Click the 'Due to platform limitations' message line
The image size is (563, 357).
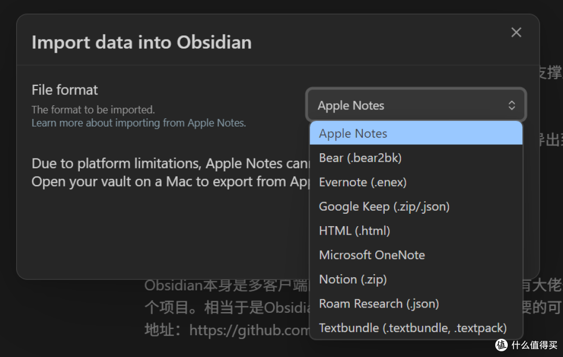coord(170,164)
